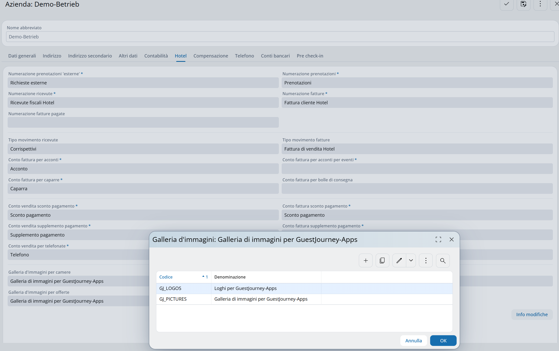559x351 pixels.
Task: Open the Pre check-in tab
Action: pos(310,56)
